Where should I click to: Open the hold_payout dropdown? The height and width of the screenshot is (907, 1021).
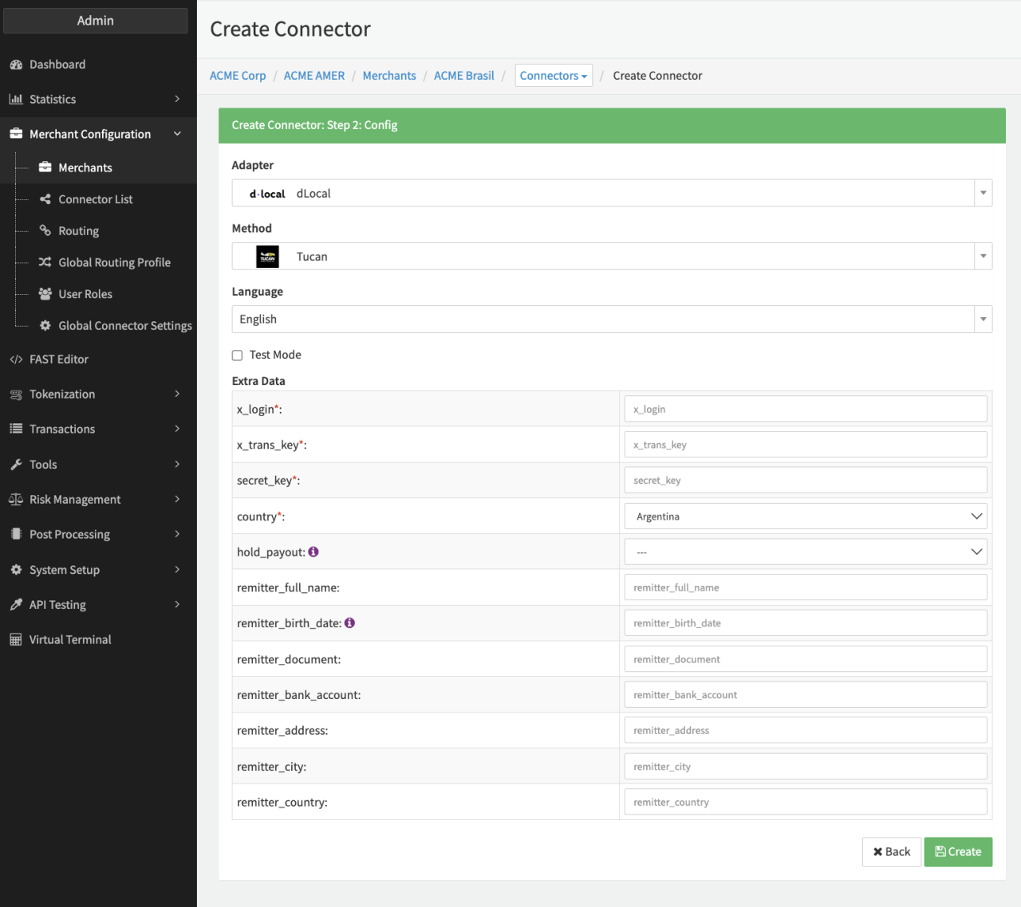click(x=806, y=552)
